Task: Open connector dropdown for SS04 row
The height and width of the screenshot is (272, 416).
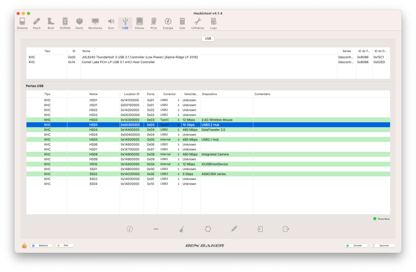Action: (x=170, y=184)
